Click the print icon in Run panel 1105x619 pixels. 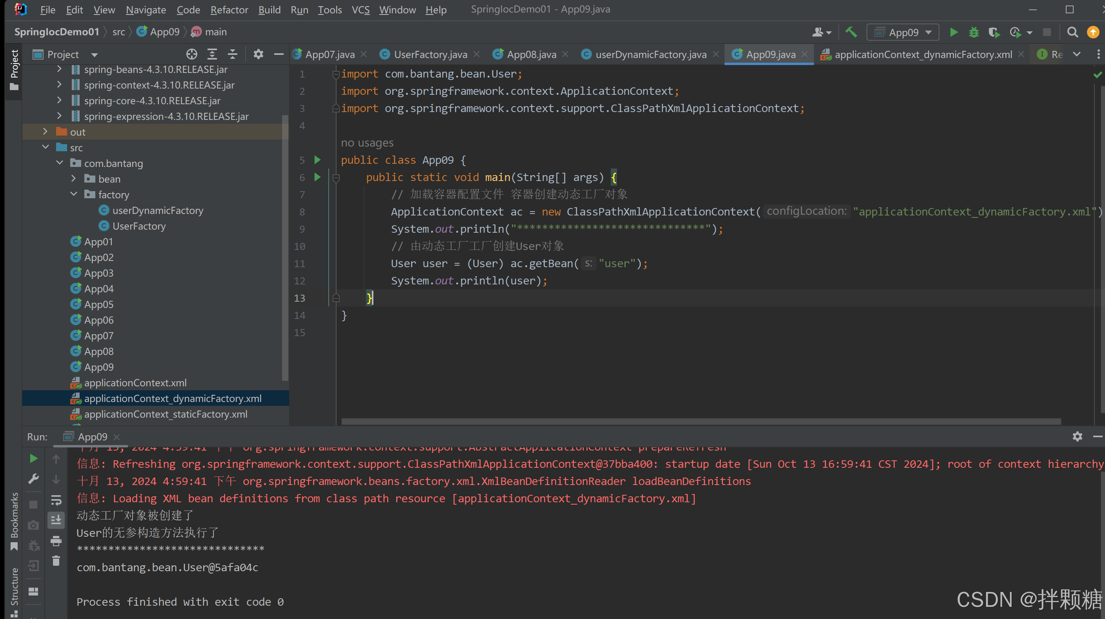point(56,541)
